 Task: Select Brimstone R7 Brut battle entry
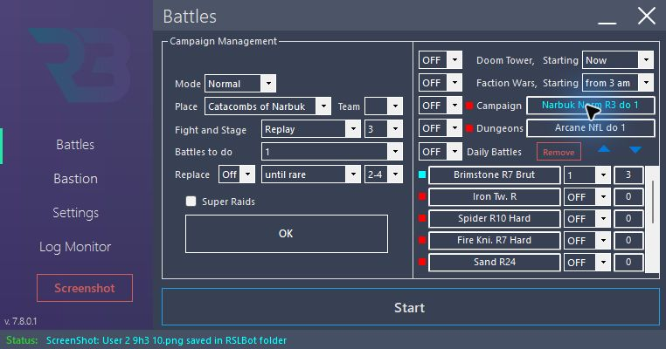(x=494, y=174)
